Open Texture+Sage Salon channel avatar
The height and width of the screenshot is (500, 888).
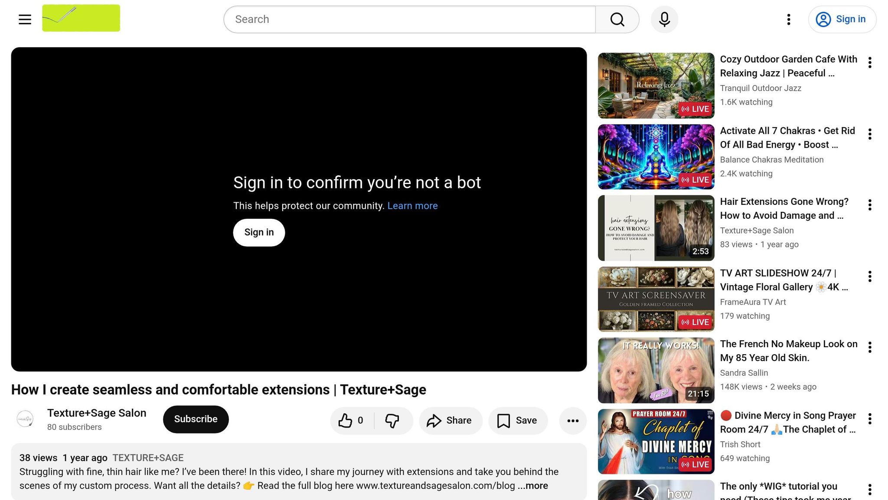[25, 419]
